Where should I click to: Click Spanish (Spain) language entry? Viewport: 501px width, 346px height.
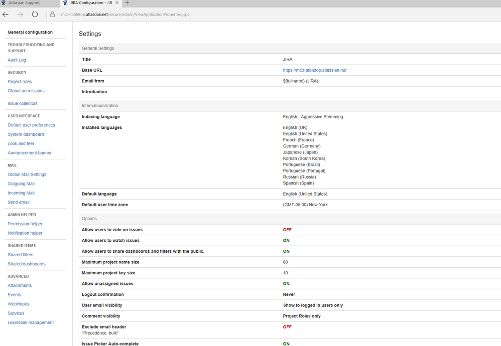coord(298,183)
